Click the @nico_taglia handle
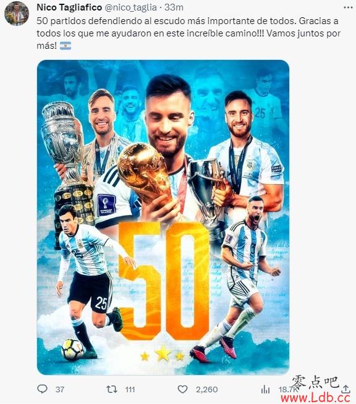 coord(130,7)
